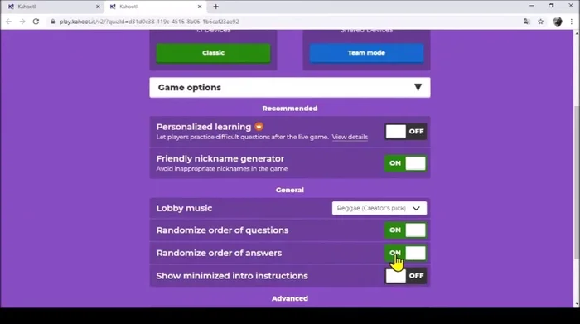Collapse the Game options panel
The width and height of the screenshot is (580, 324).
tap(290, 88)
